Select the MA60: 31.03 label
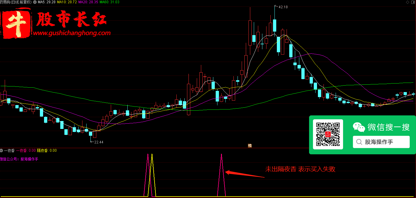Screen dimensions: 416x198 click(x=110, y=2)
